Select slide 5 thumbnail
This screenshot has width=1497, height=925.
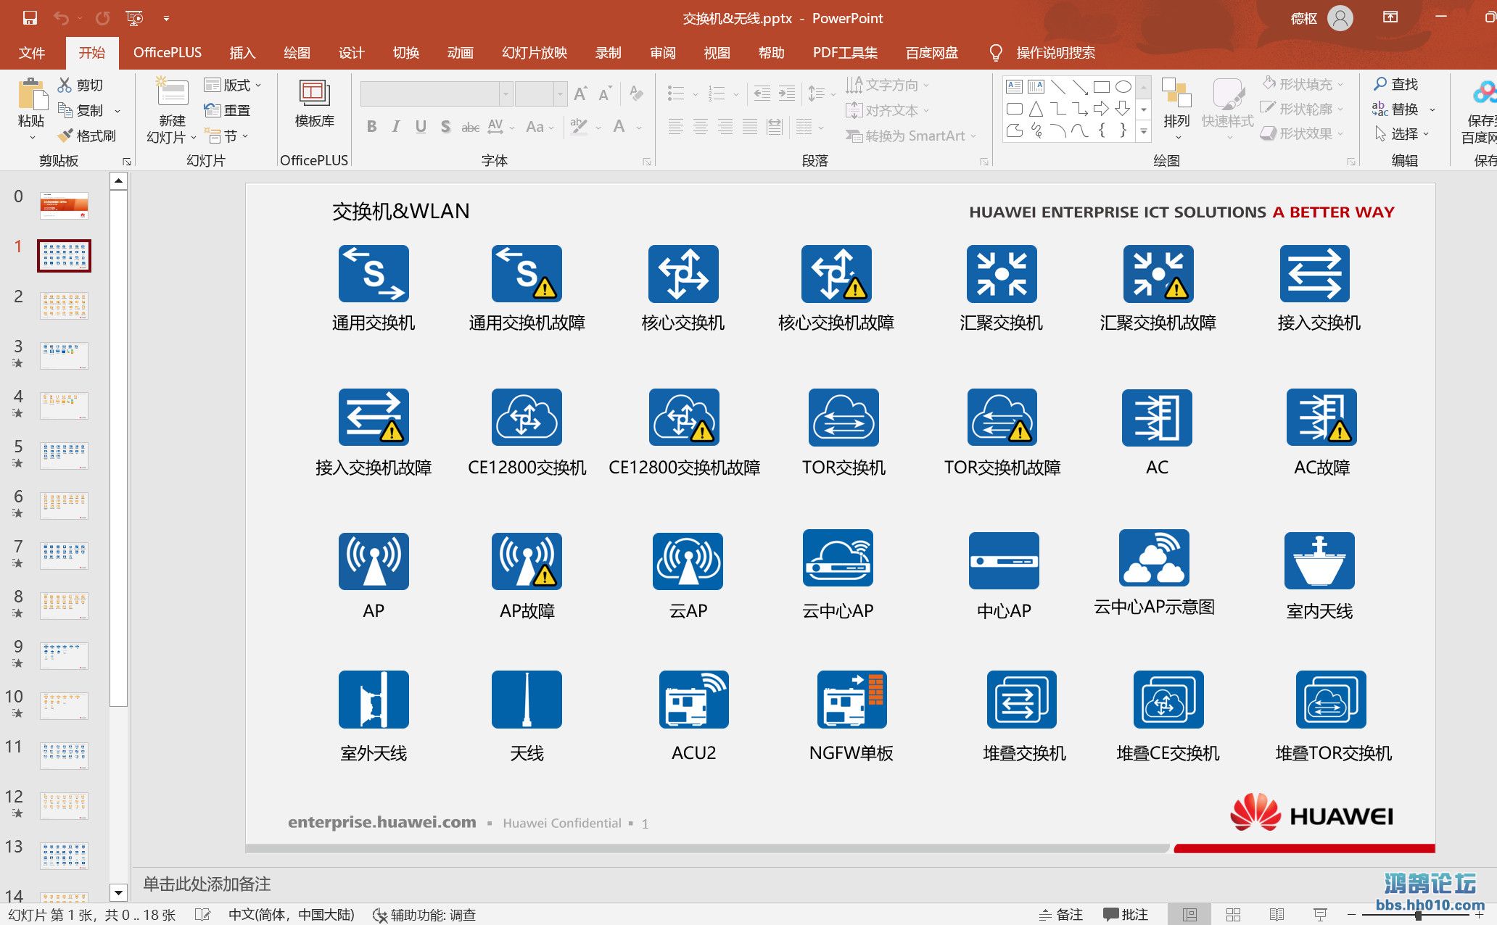64,455
